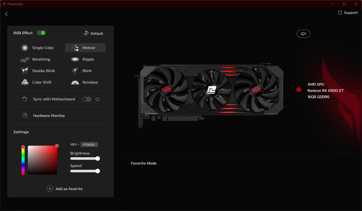Click the 16GB GDDR6 text

(318, 97)
